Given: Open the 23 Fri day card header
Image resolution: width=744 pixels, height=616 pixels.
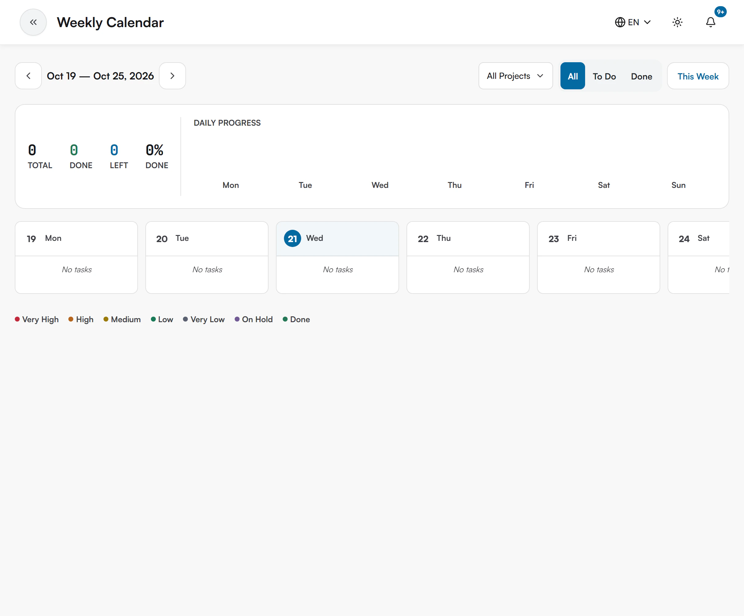Looking at the screenshot, I should [598, 238].
